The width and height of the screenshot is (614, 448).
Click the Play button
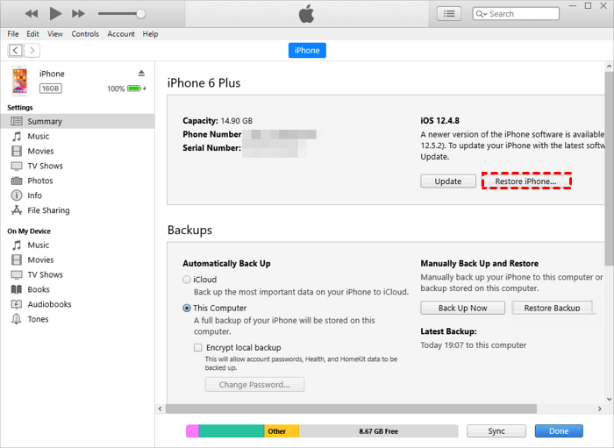coord(55,14)
